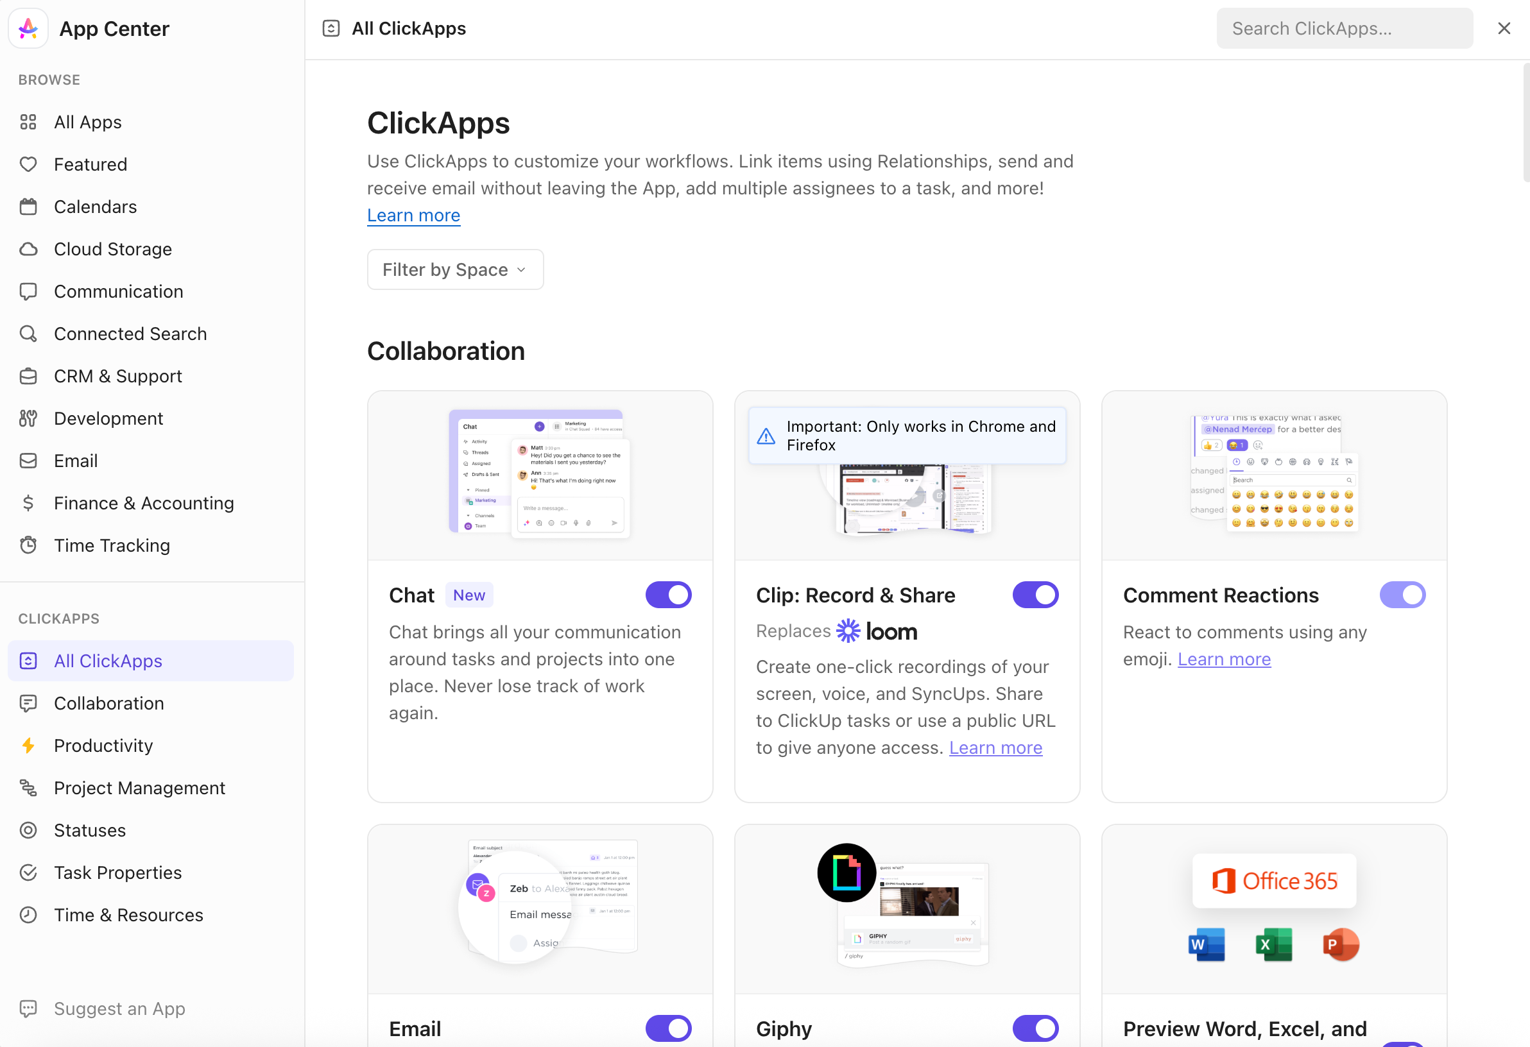Click the Cloud Storage cloud icon
This screenshot has height=1047, width=1530.
pos(28,250)
